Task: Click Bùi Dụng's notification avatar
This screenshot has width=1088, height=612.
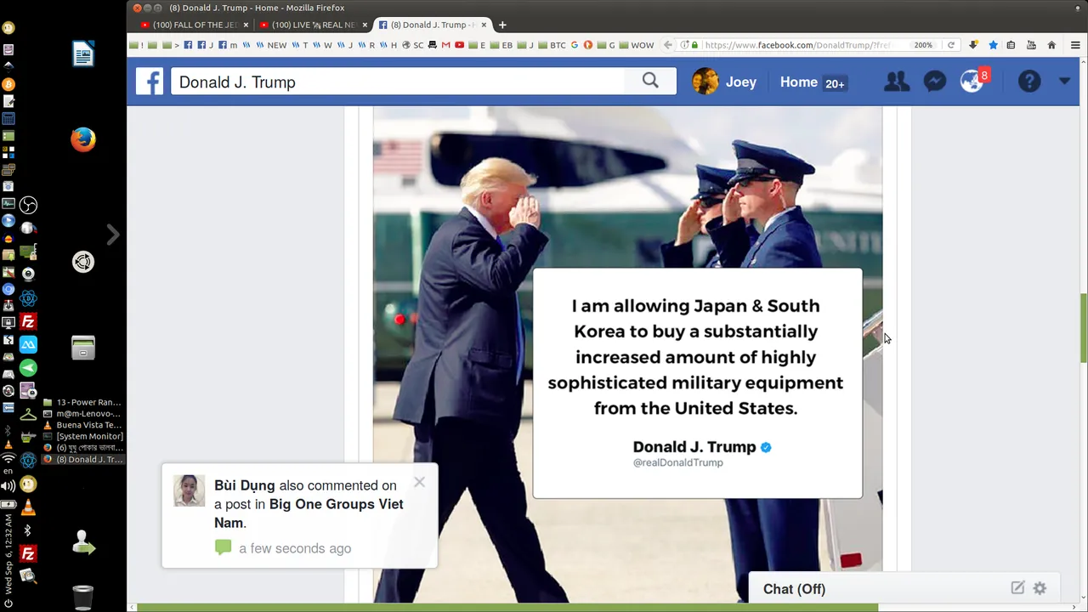Action: (x=190, y=490)
